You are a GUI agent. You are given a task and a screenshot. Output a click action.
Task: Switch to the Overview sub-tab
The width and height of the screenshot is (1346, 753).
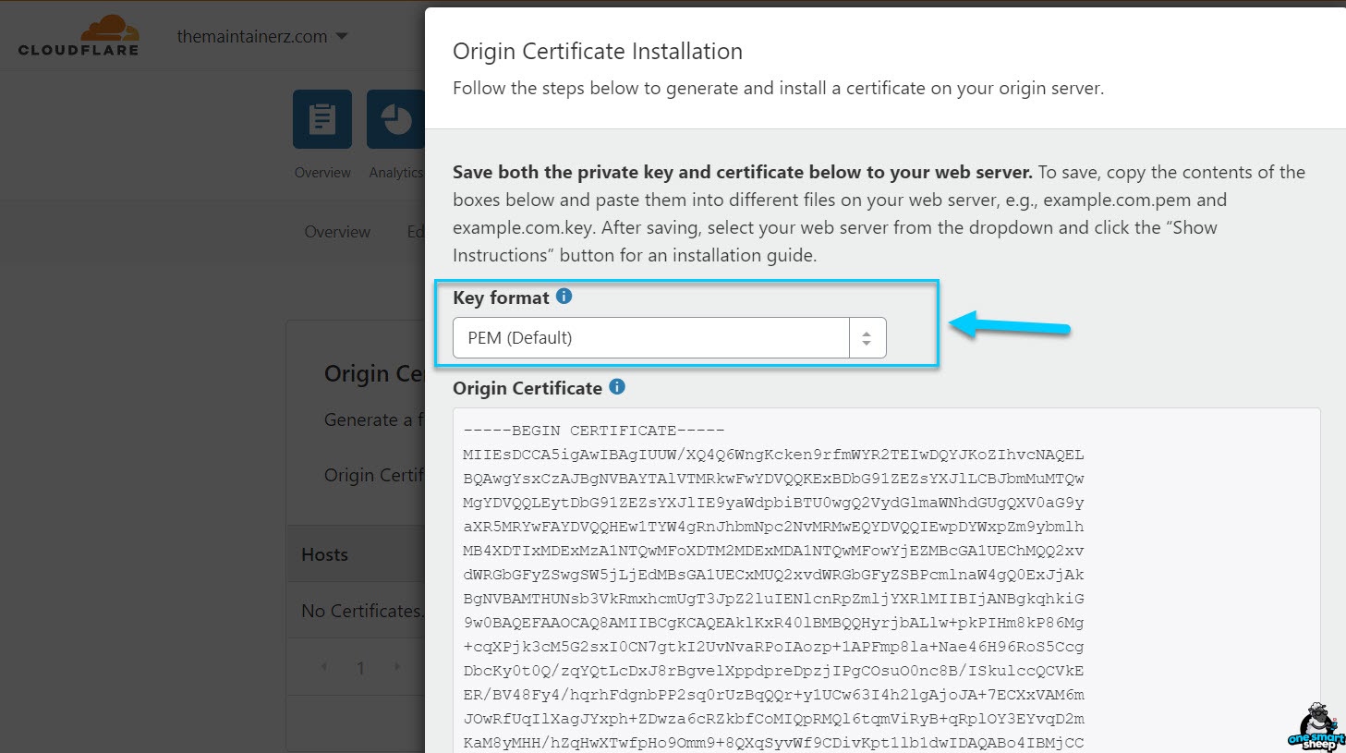337,232
